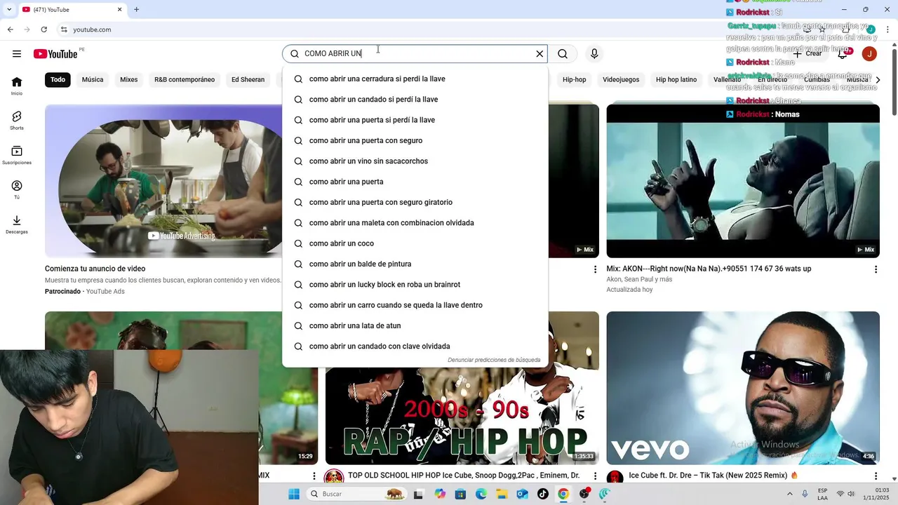The image size is (898, 505).
Task: Expand more chips with the right arrow
Action: click(878, 80)
